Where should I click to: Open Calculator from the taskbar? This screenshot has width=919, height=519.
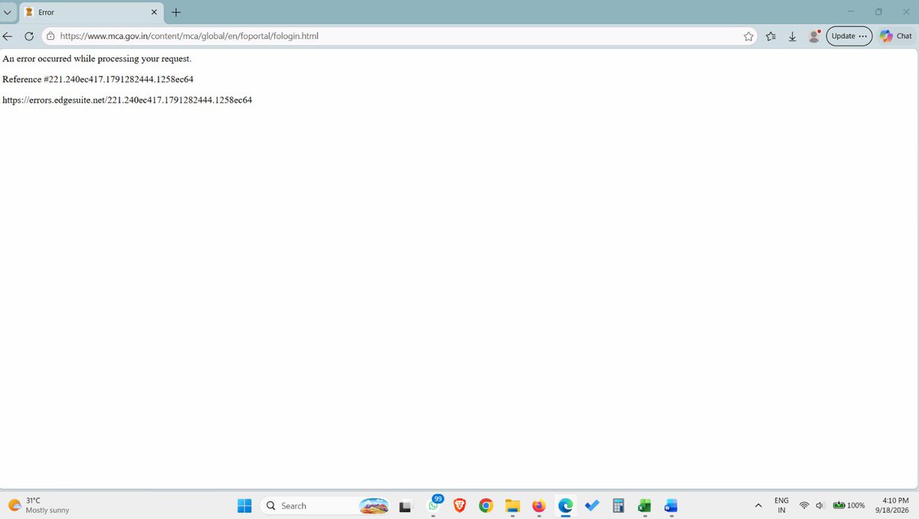pyautogui.click(x=618, y=505)
